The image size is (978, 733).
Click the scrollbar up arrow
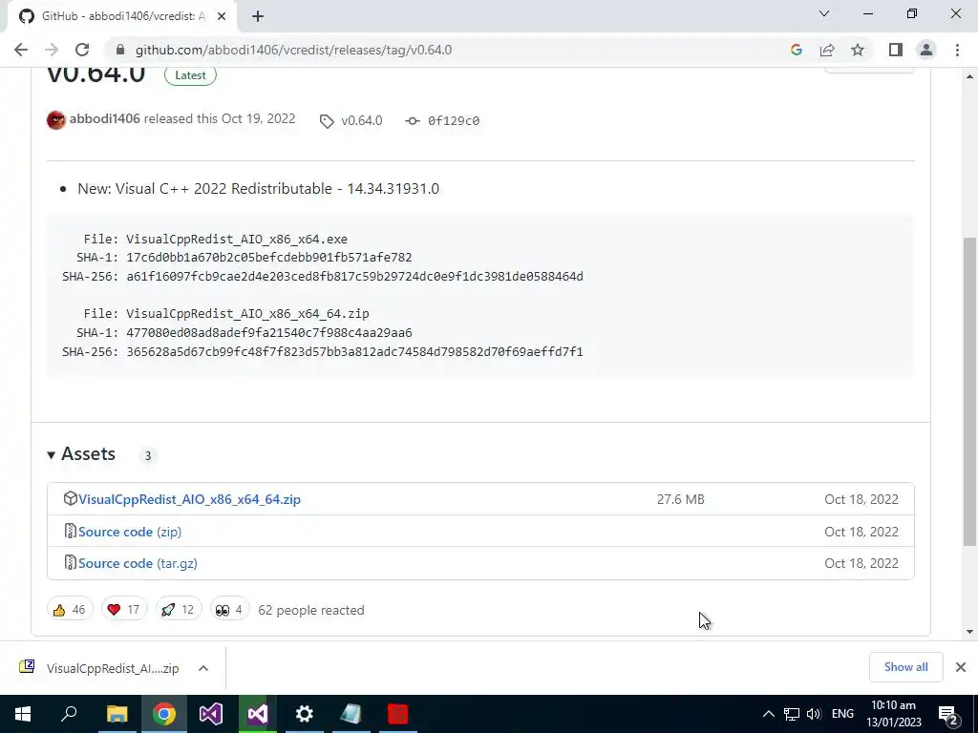coord(969,76)
